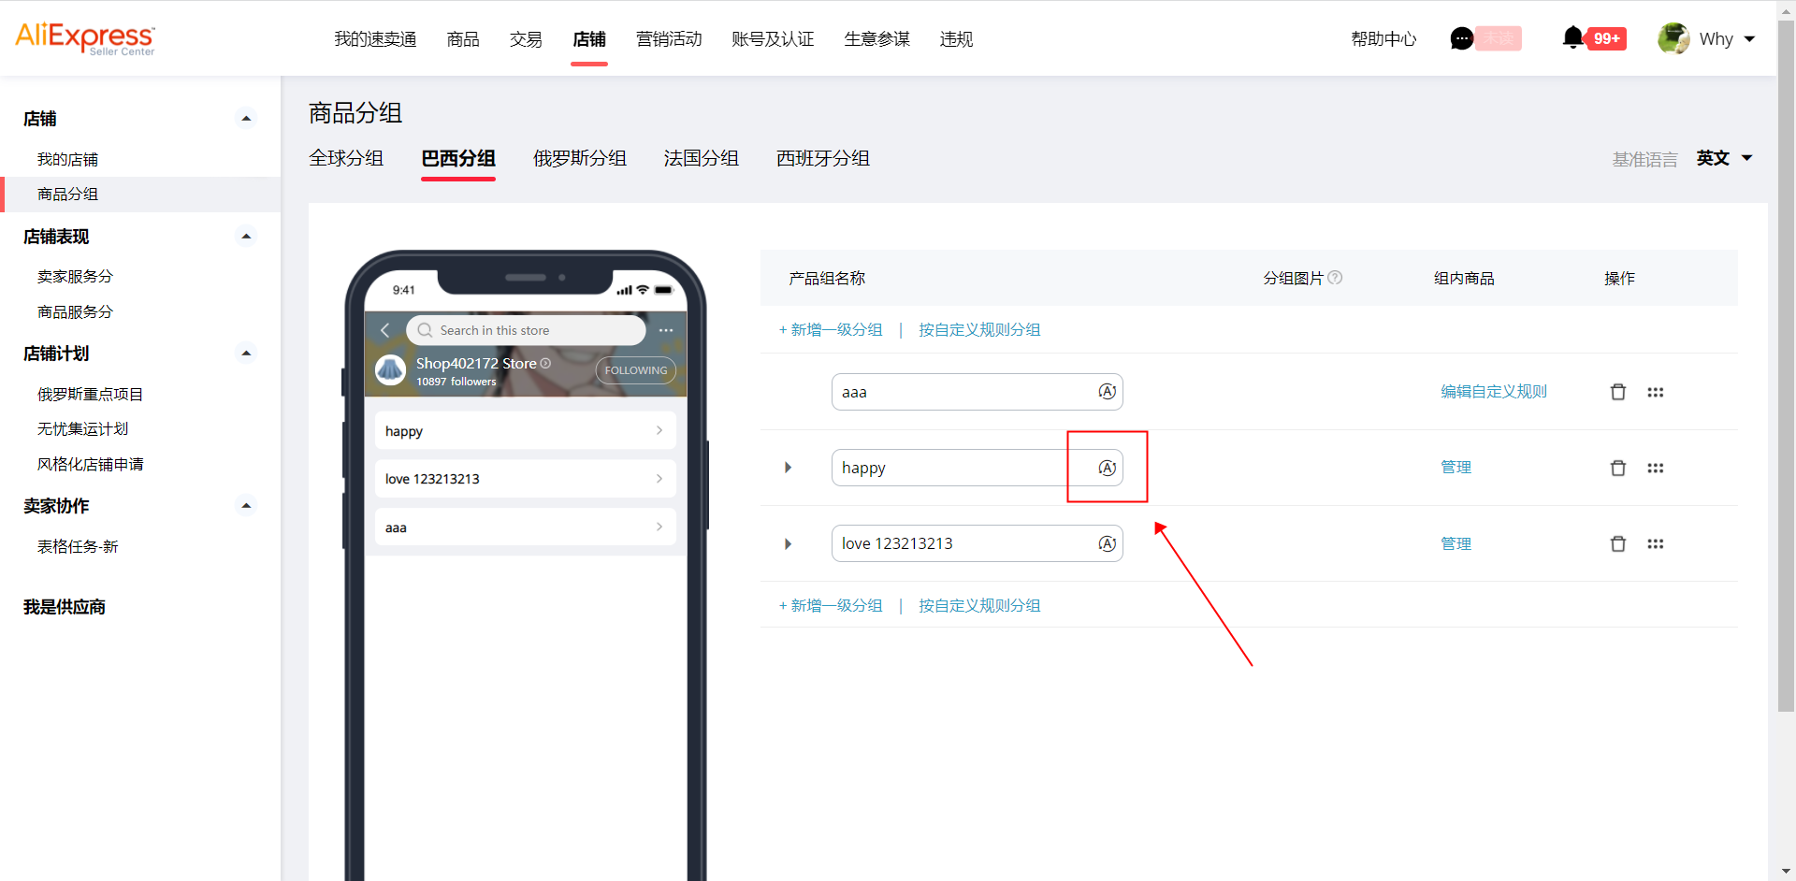Click the help icon beside 分组图片
Screen dimensions: 1796x881
[1335, 278]
